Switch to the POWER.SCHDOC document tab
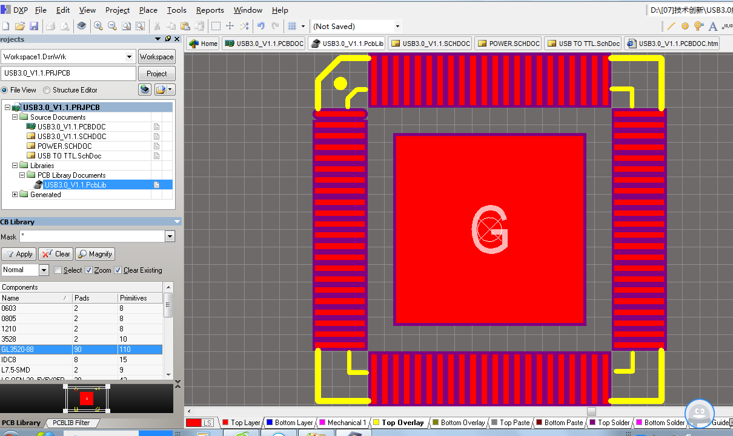The width and height of the screenshot is (733, 436). point(508,44)
